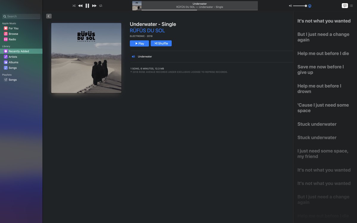Viewport: 357px width, 223px height.
Task: Select the Songs note icon under Library
Action: pos(6,68)
